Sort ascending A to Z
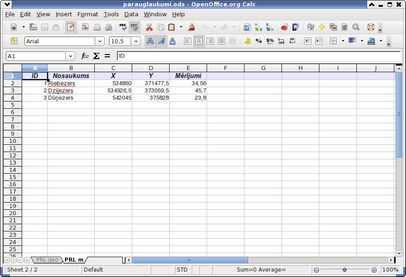 (x=258, y=27)
